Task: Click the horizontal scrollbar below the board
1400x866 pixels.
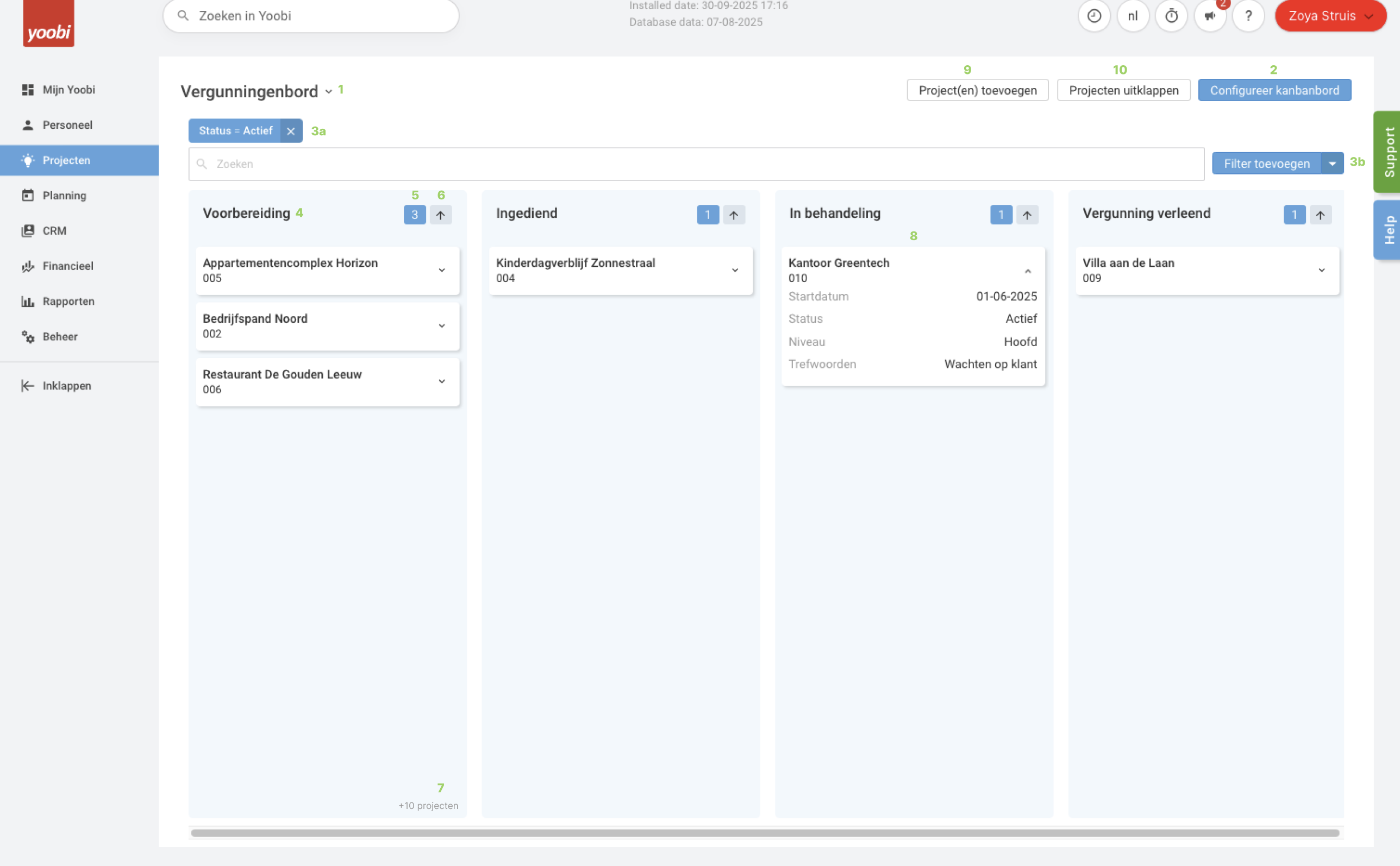Action: point(765,832)
